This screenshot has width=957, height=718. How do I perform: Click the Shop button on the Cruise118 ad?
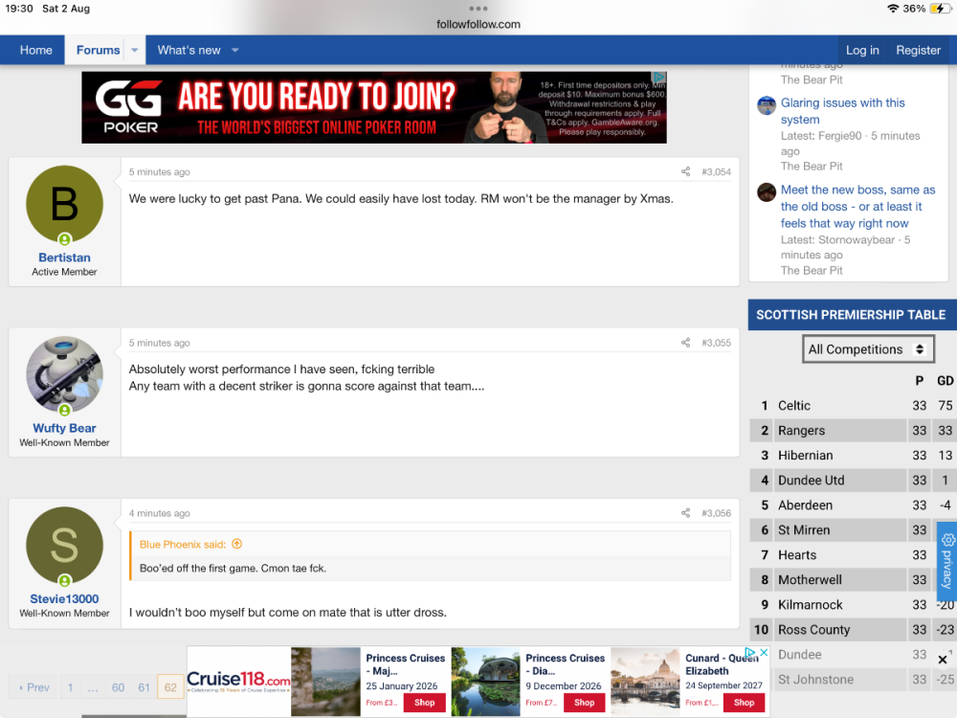tap(424, 703)
